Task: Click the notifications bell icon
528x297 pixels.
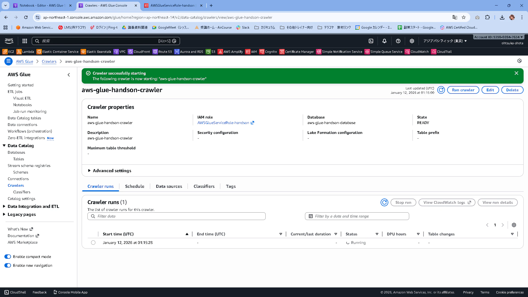Action: [x=384, y=41]
